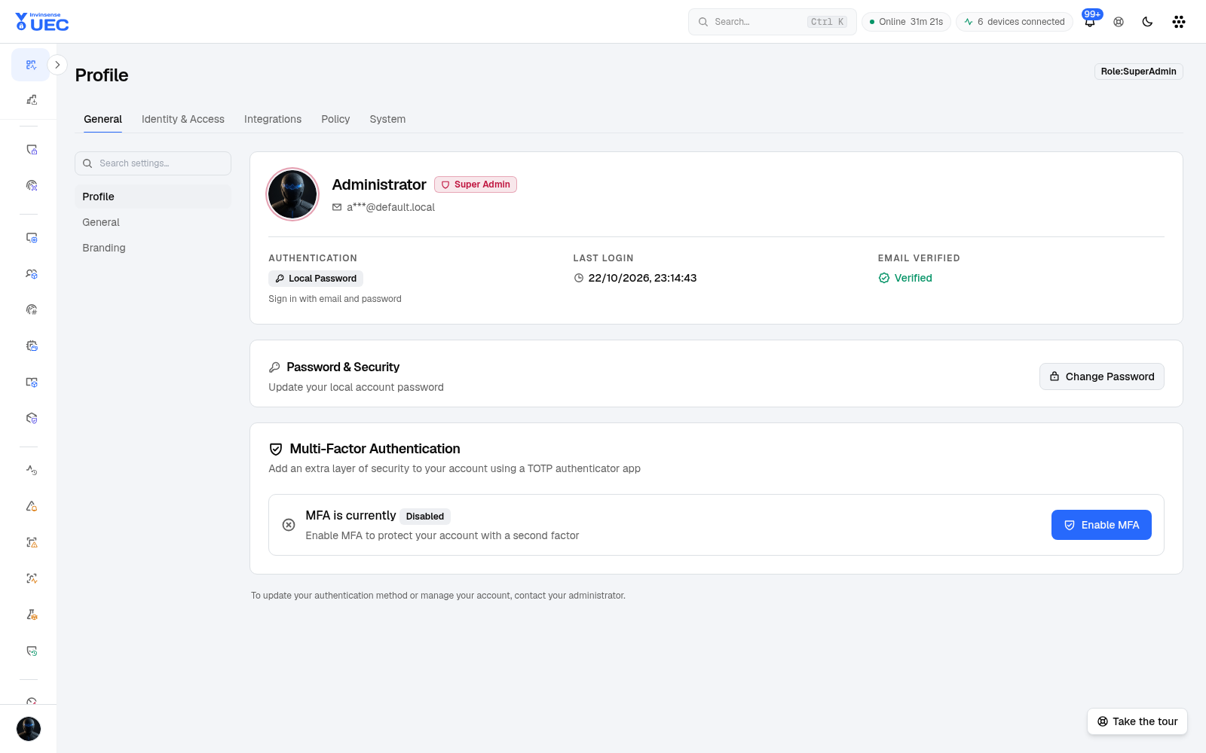
Task: Click the Change Password button
Action: (x=1102, y=376)
